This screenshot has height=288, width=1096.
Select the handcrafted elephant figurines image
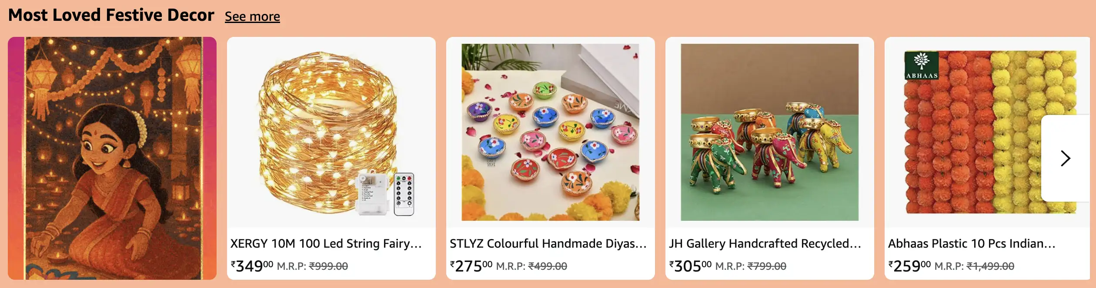pyautogui.click(x=770, y=132)
